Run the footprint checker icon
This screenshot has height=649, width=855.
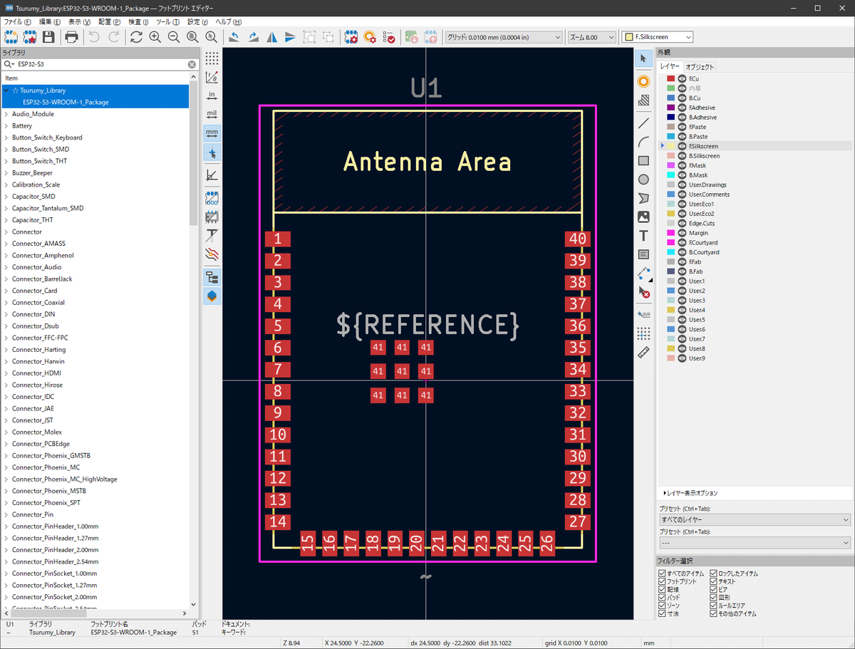pos(389,36)
